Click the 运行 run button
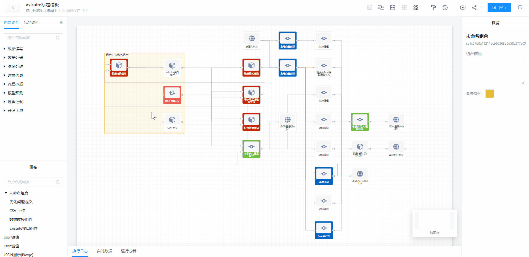The width and height of the screenshot is (529, 257). [x=499, y=7]
